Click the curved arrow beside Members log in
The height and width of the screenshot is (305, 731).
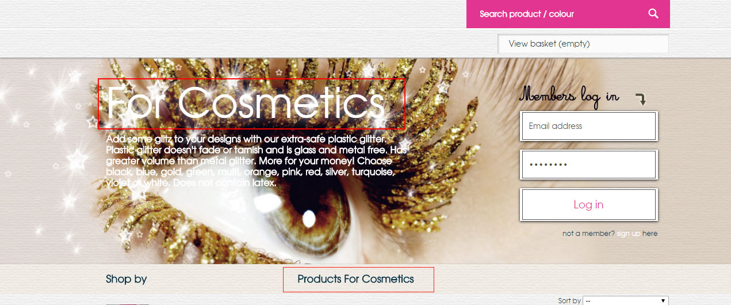click(x=641, y=100)
